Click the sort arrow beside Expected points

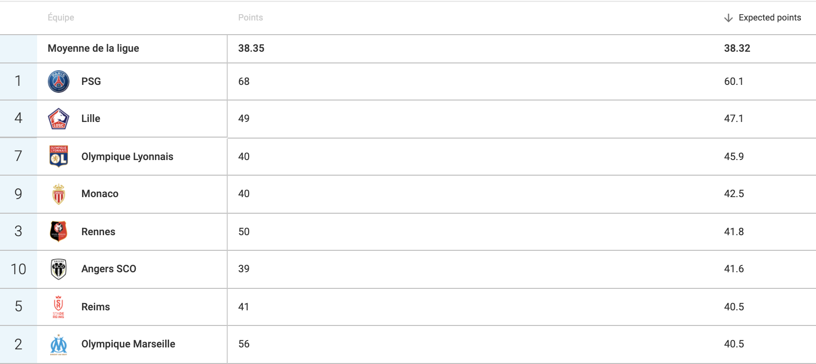coord(729,18)
